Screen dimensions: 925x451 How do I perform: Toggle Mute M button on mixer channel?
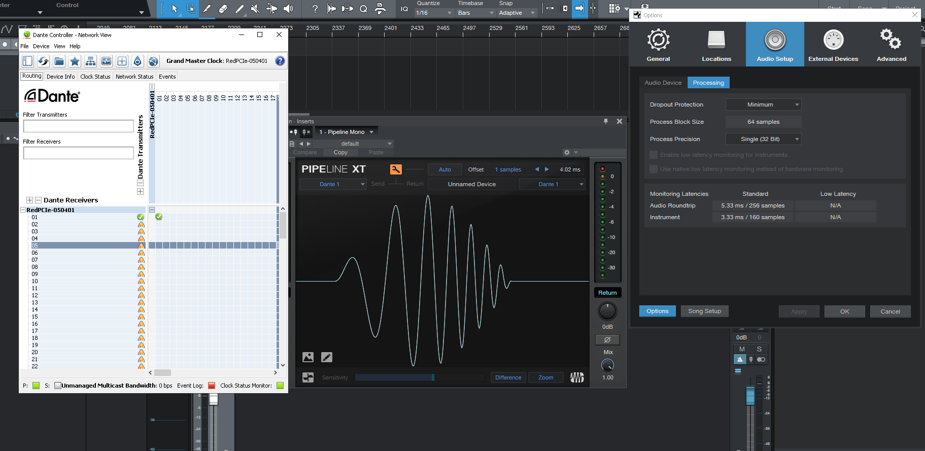point(742,349)
